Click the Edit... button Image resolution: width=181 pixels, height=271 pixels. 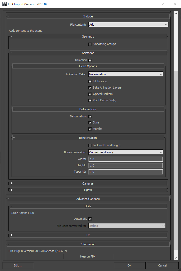[x=18, y=265]
